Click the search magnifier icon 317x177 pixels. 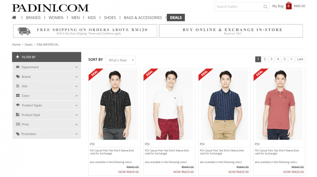(x=265, y=7)
